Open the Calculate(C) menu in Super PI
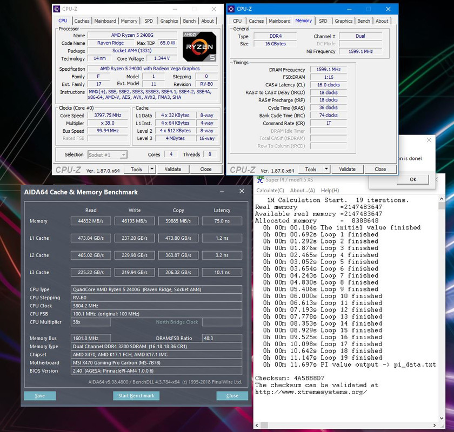The image size is (454, 432). pyautogui.click(x=270, y=191)
